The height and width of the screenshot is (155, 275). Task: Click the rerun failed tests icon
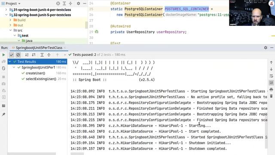(x=3, y=62)
